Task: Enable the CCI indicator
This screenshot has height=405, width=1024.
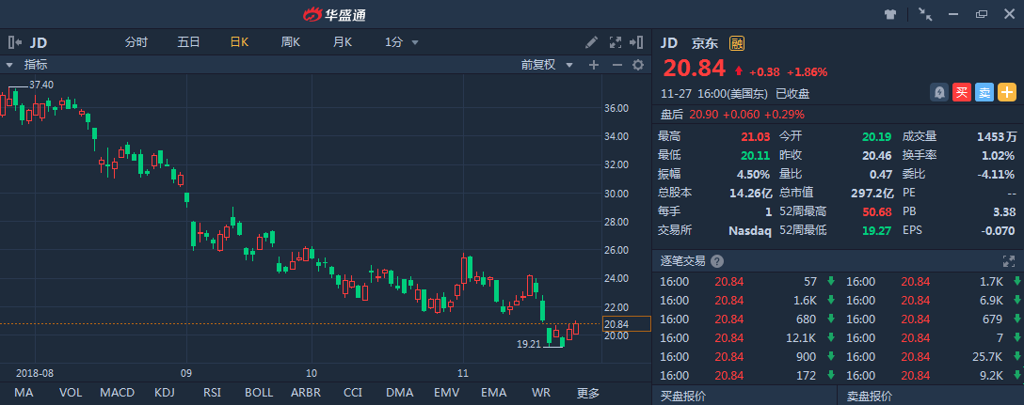Action: (353, 393)
